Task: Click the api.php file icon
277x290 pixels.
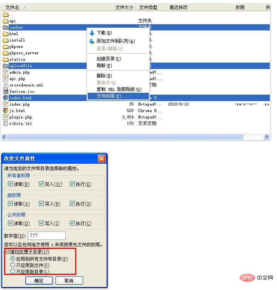Action: click(x=6, y=78)
